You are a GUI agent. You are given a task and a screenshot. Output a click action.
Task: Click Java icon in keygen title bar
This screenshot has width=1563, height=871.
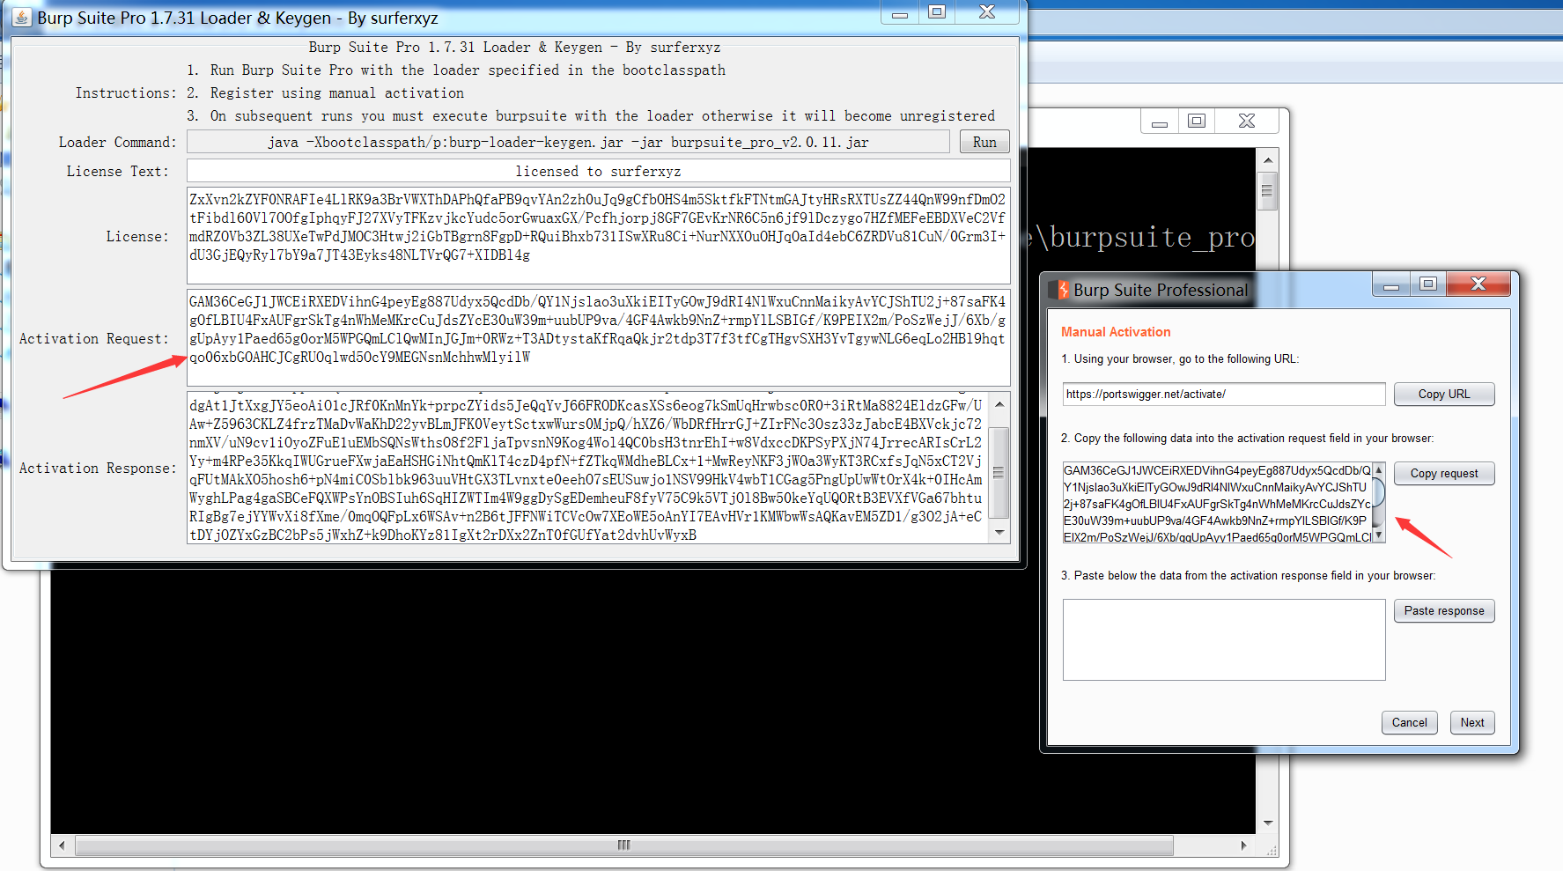coord(21,18)
